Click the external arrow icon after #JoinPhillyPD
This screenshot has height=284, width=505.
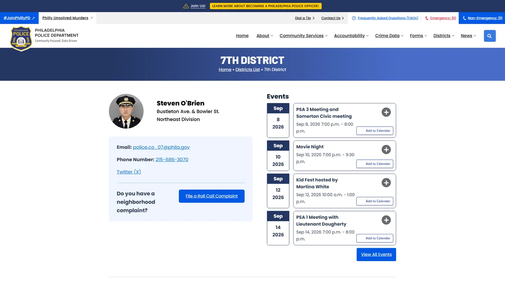(33, 18)
